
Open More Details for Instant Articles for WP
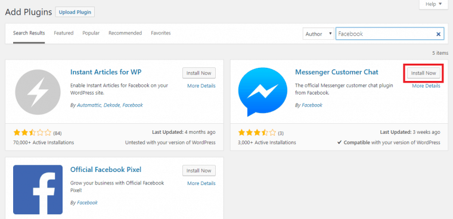pyautogui.click(x=201, y=86)
